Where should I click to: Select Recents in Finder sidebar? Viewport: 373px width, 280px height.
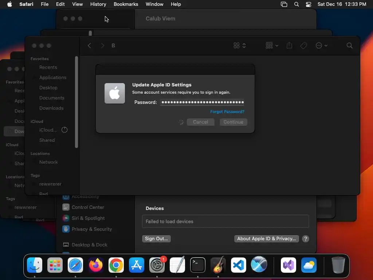coord(48,67)
